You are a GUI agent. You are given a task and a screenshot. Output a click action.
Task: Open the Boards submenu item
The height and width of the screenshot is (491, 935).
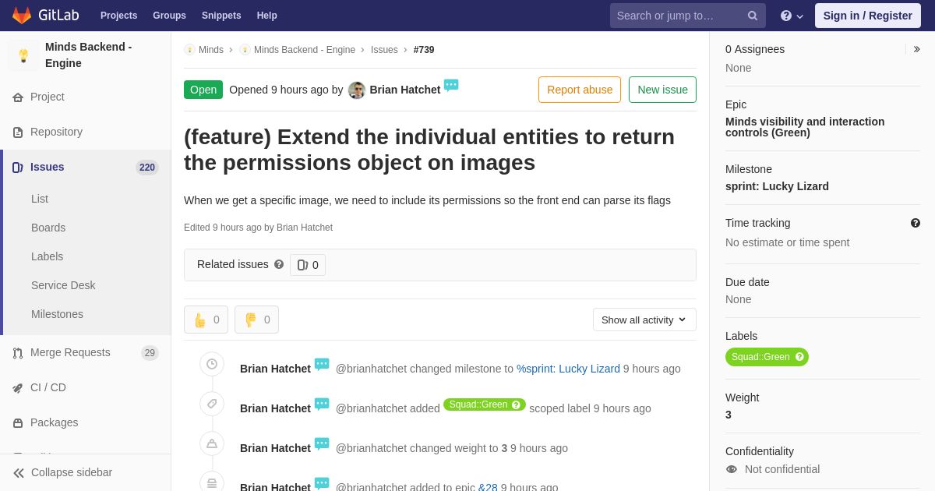click(48, 228)
